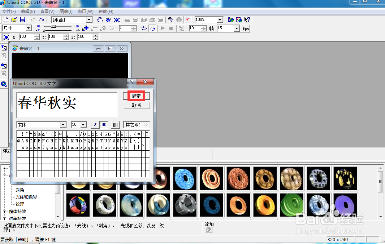Image resolution: width=385 pixels, height=244 pixels.
Task: Open the 文件(F) menu
Action: point(9,12)
